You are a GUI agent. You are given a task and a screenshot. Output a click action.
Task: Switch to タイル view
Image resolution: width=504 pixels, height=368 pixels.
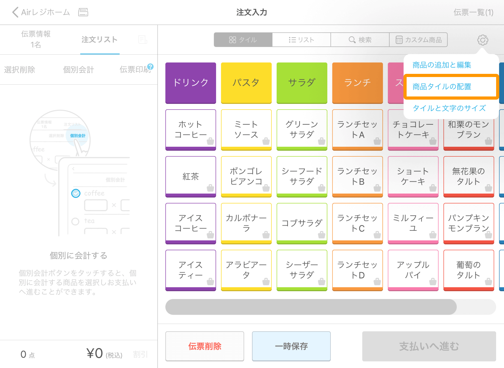(x=243, y=40)
